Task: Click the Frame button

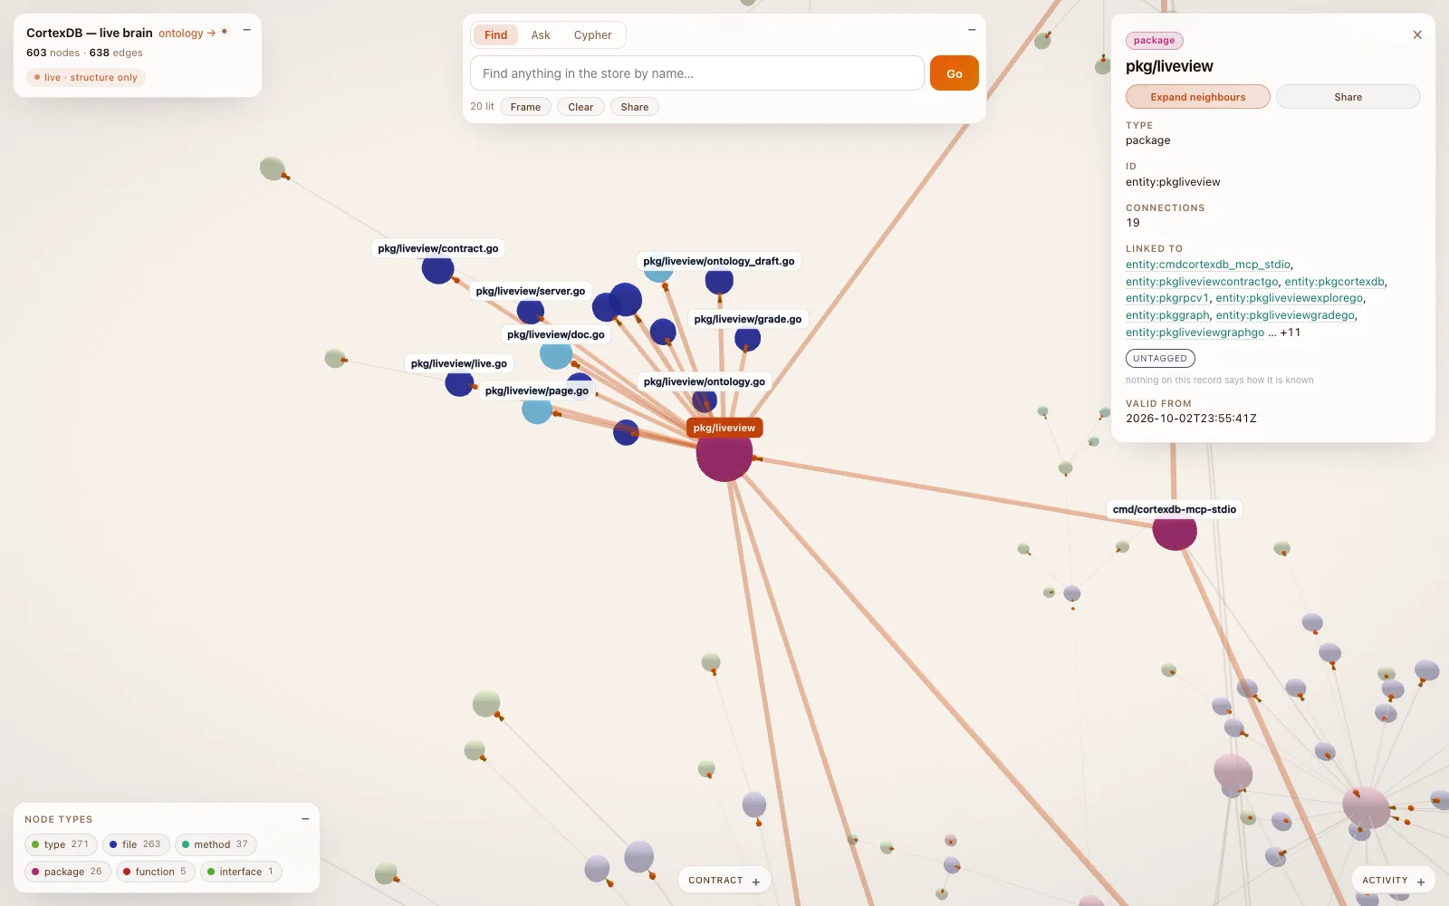Action: tap(525, 107)
